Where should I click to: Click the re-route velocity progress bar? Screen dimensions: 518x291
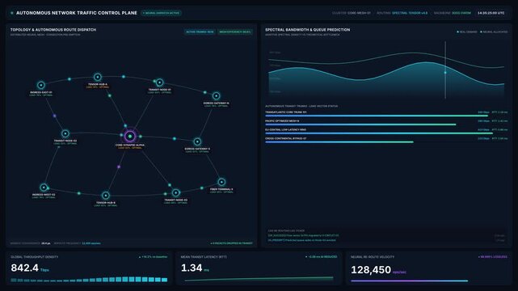pyautogui.click(x=409, y=281)
